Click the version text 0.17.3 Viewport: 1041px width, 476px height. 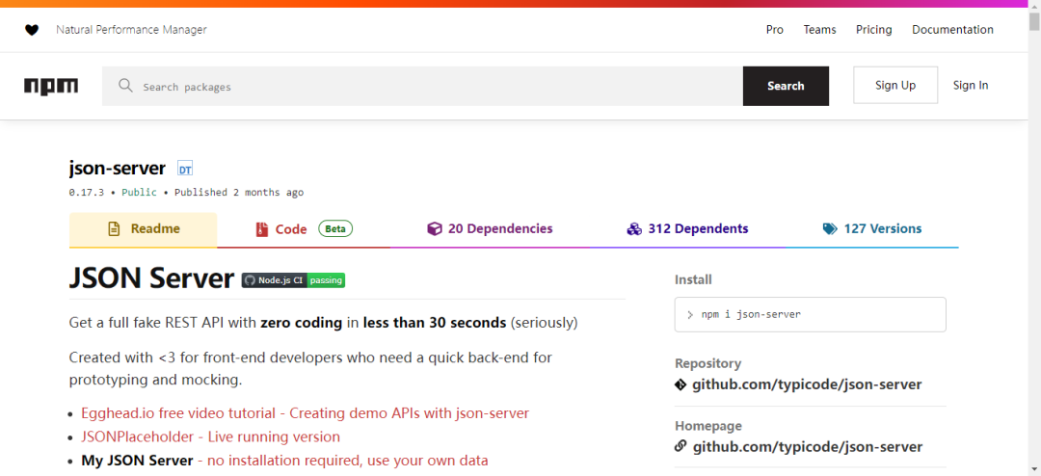[87, 193]
